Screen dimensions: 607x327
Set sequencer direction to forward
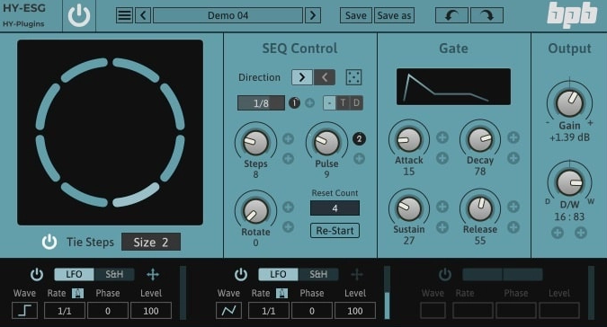302,77
